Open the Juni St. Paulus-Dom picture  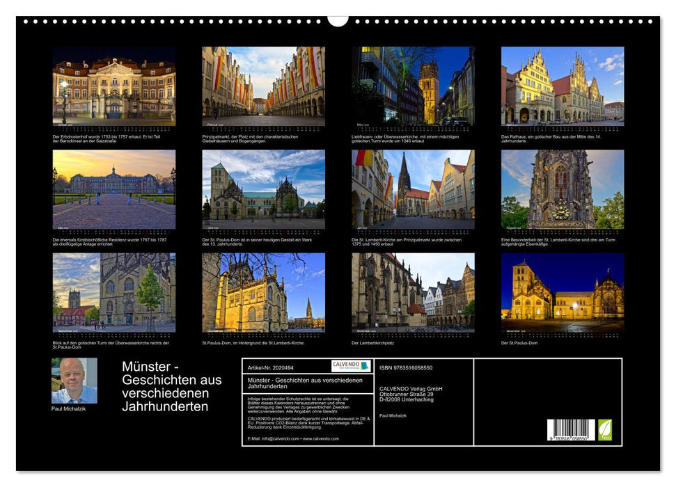pyautogui.click(x=261, y=189)
